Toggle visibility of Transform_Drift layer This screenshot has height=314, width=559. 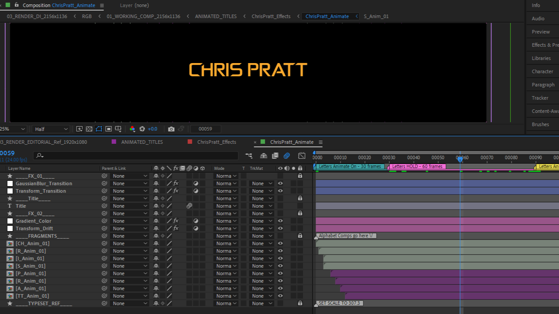coord(280,228)
